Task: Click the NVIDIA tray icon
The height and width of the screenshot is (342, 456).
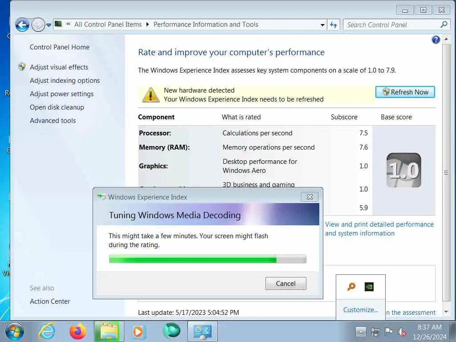Action: 369,287
